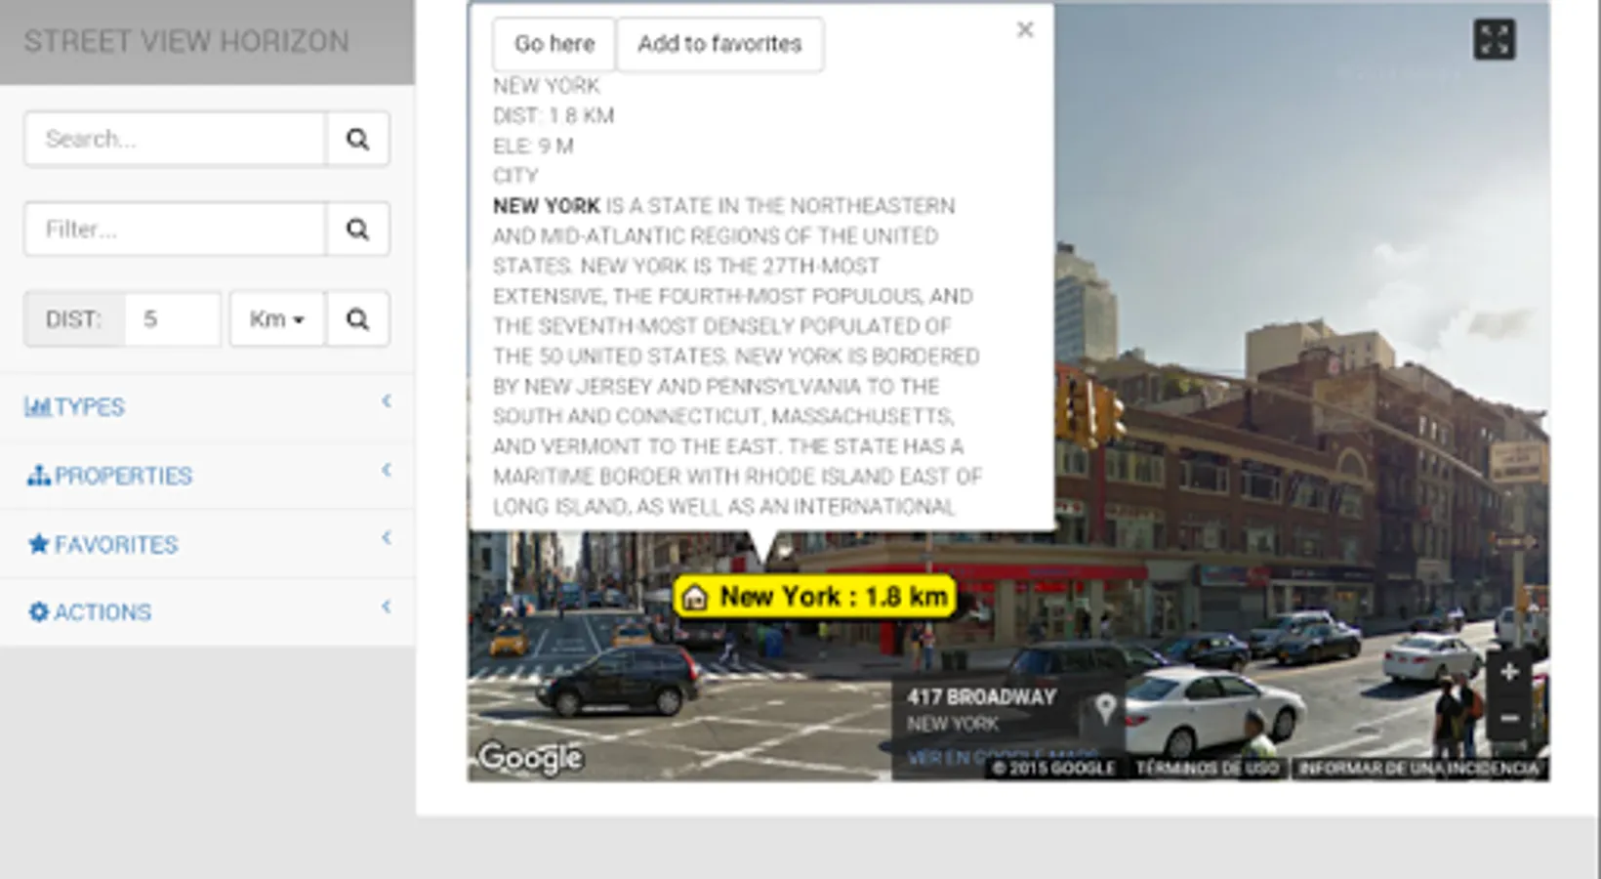Click the magnifier button beside Filter field

coord(357,229)
